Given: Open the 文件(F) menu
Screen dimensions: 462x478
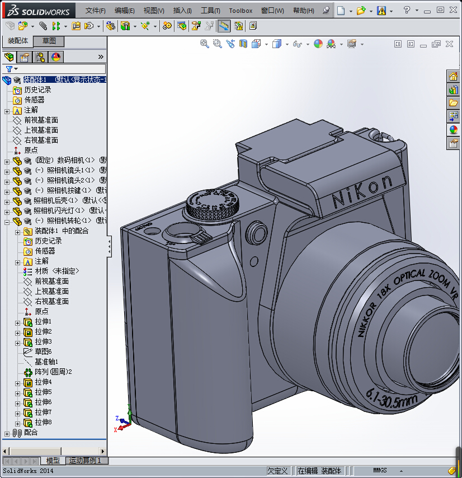Looking at the screenshot, I should pyautogui.click(x=95, y=11).
